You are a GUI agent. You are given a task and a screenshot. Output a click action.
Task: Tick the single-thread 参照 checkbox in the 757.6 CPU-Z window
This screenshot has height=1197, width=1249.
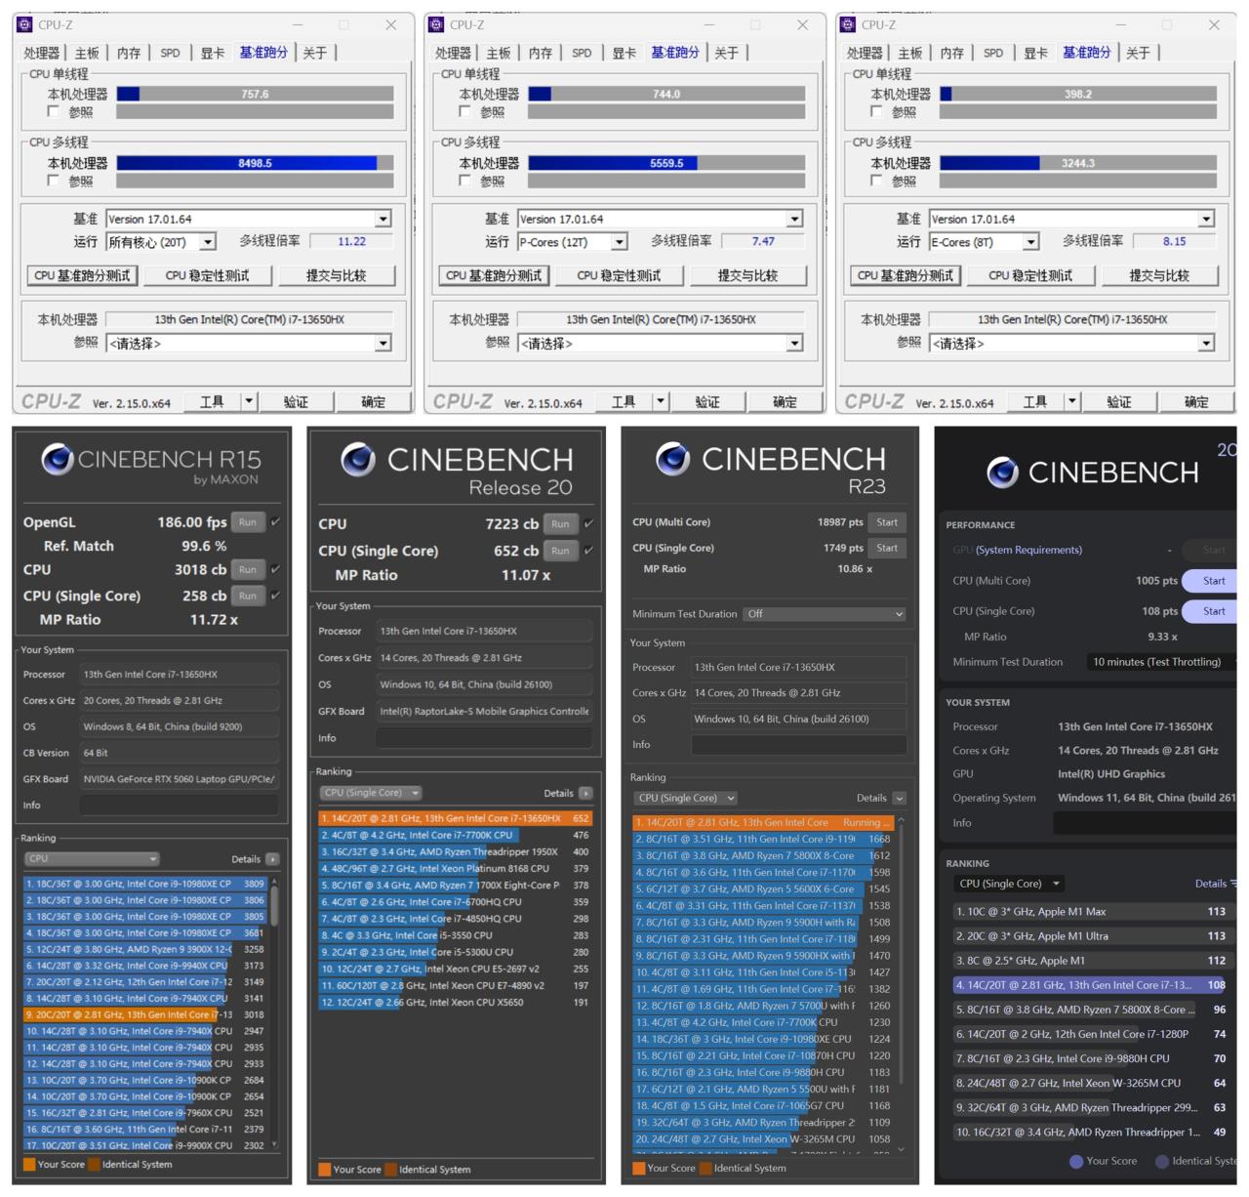tap(54, 111)
